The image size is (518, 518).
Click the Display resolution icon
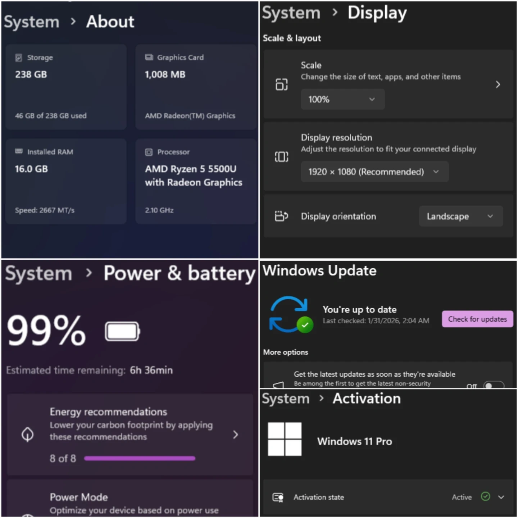[x=282, y=157]
